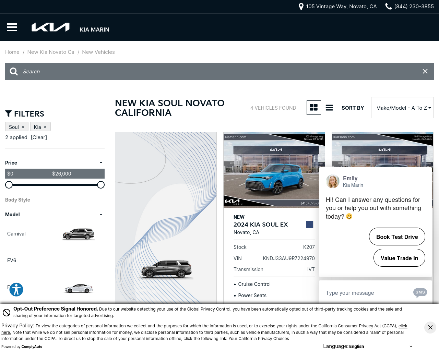This screenshot has height=351, width=439.
Task: Open the Language selector dropdown
Action: click(x=381, y=346)
